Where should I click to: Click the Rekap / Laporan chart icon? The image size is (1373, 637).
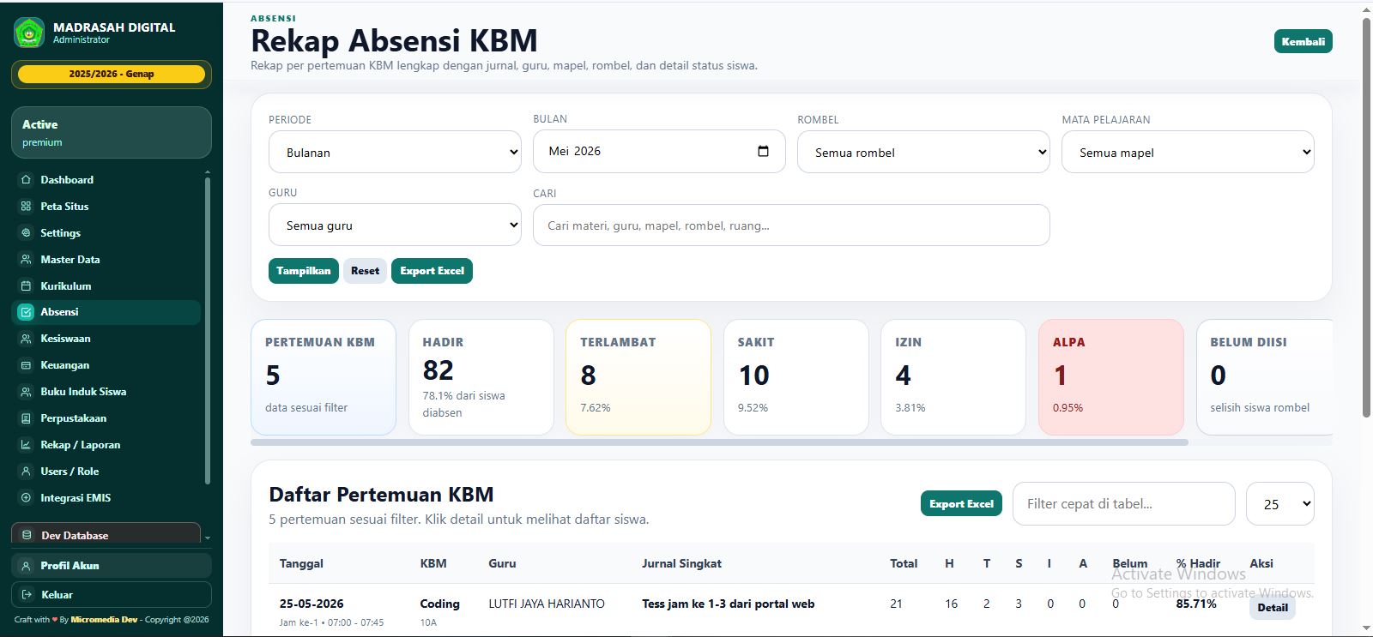26,445
